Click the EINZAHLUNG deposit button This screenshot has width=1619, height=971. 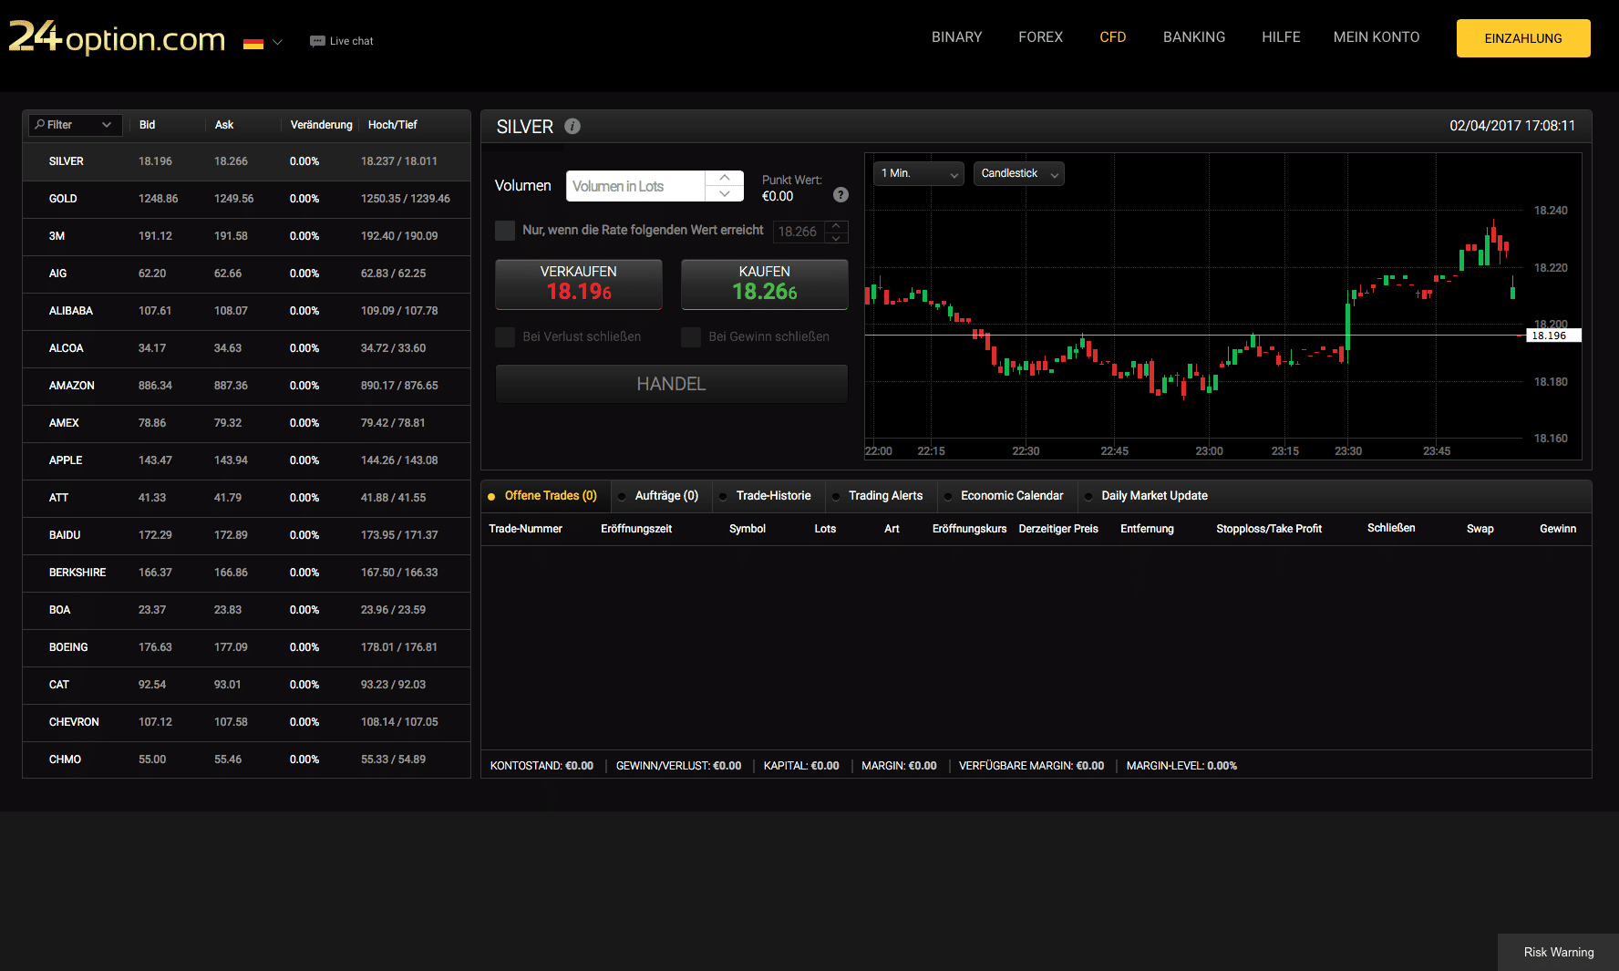point(1522,38)
